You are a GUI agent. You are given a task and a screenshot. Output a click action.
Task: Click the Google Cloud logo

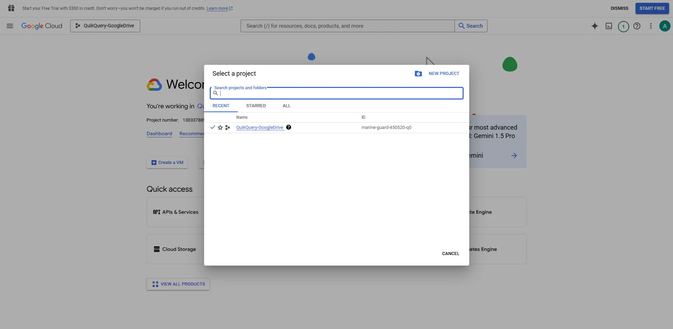click(42, 26)
